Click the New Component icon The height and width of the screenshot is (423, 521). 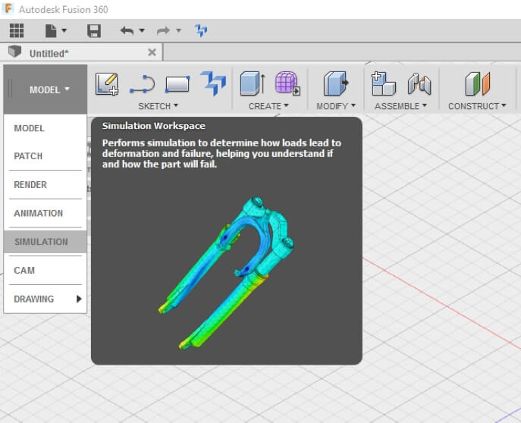(x=383, y=83)
